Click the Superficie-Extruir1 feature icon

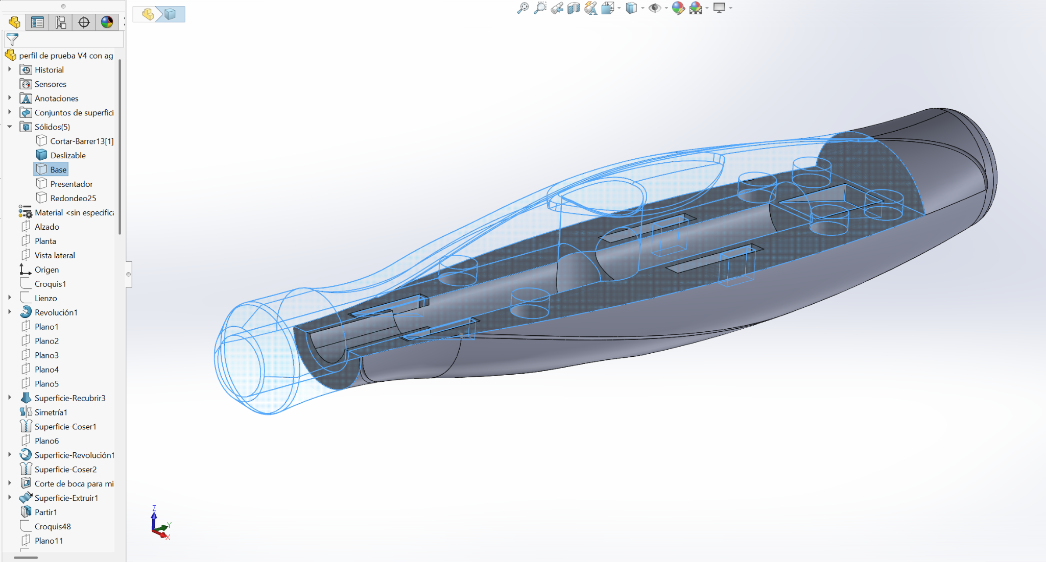click(26, 498)
